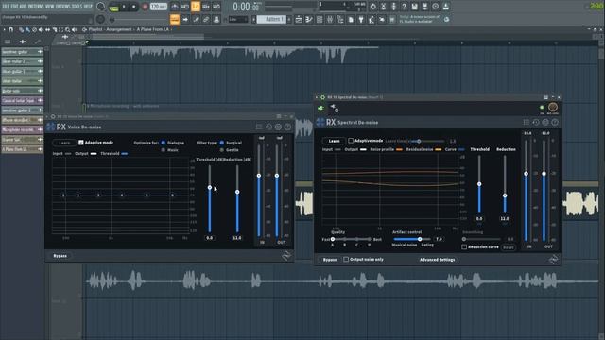Select Music optimize option
Viewport: 605px width, 340px height.
tap(164, 150)
